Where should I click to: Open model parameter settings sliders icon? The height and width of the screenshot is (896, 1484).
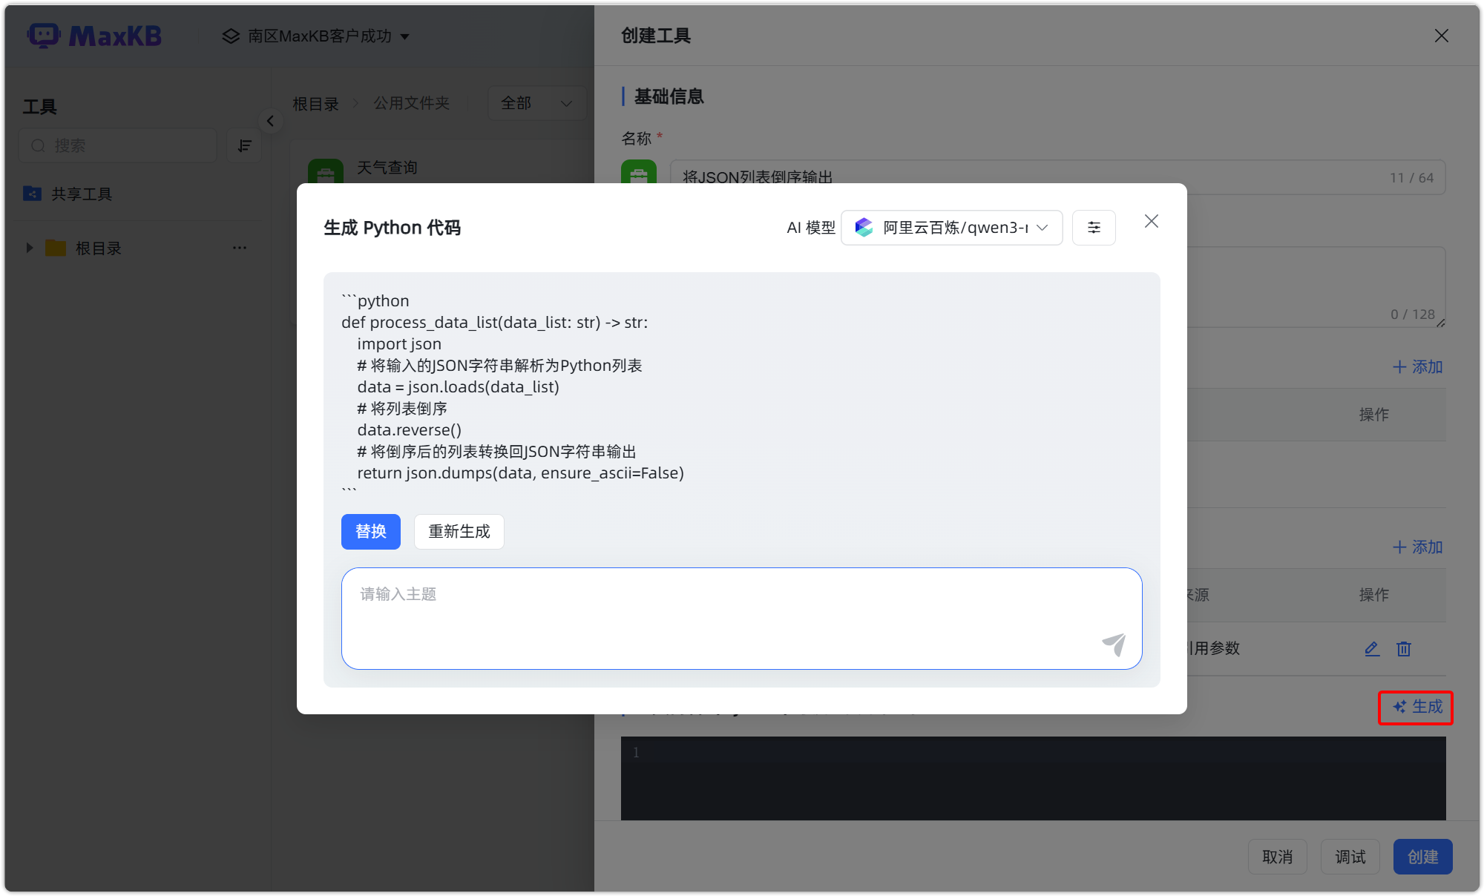tap(1093, 228)
